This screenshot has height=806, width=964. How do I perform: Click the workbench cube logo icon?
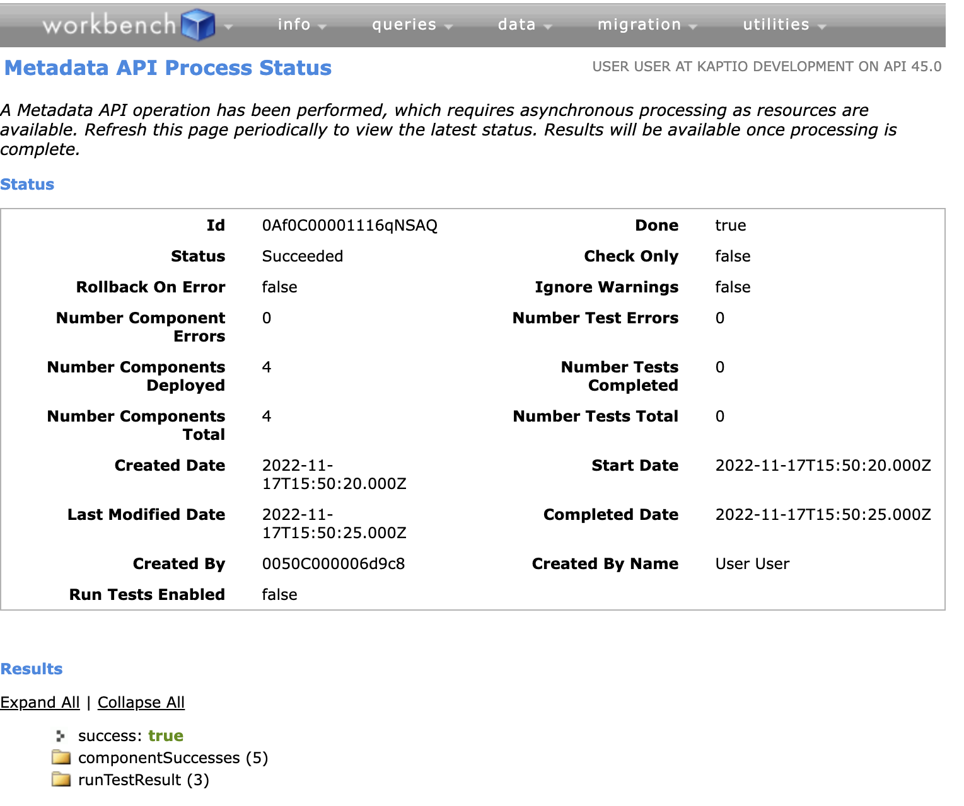point(199,24)
